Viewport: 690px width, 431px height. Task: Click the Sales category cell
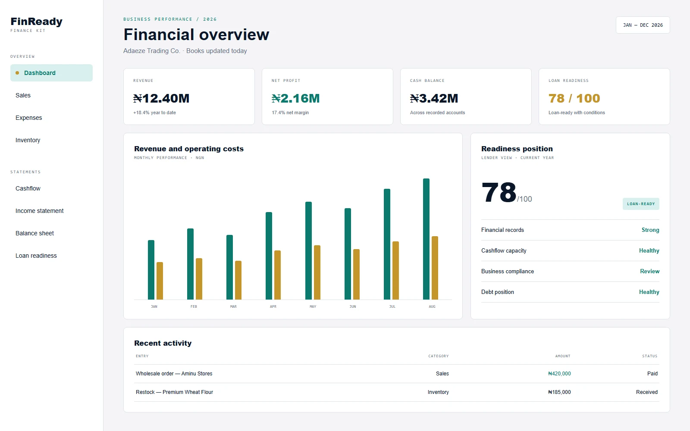[x=442, y=374]
